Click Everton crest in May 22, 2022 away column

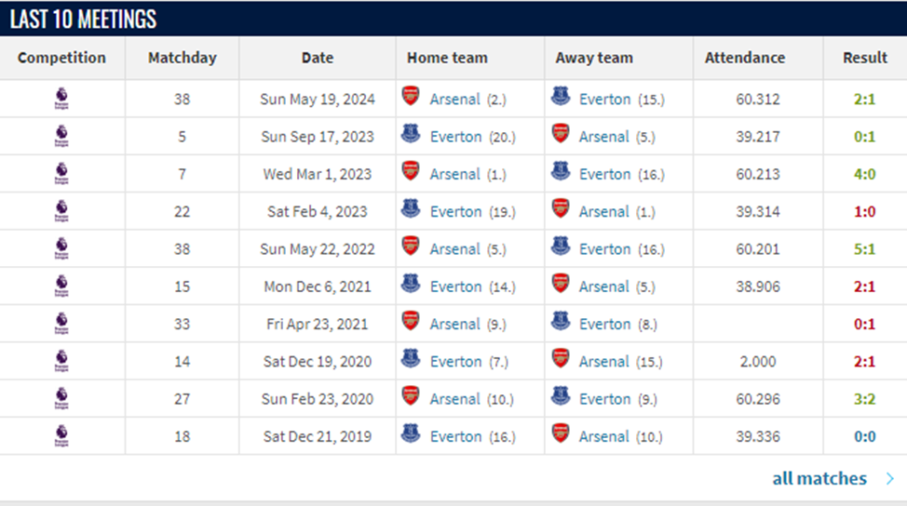[561, 246]
